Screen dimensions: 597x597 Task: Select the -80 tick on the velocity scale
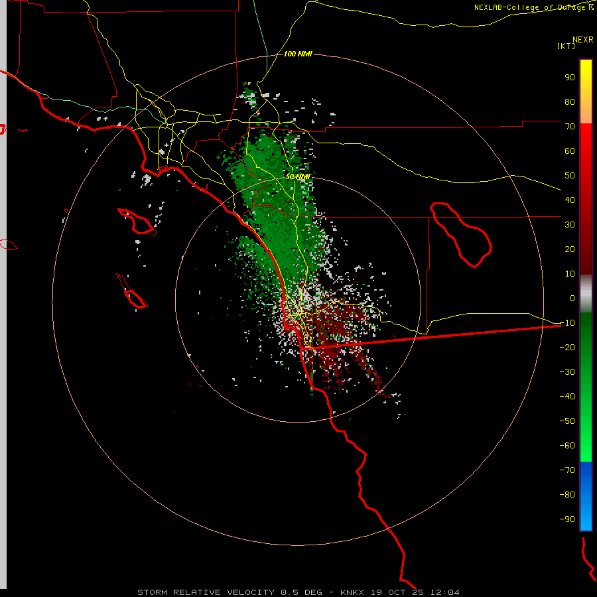point(567,495)
